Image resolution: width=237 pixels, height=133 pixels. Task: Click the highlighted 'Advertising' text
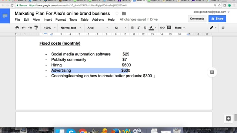pyautogui.click(x=61, y=71)
